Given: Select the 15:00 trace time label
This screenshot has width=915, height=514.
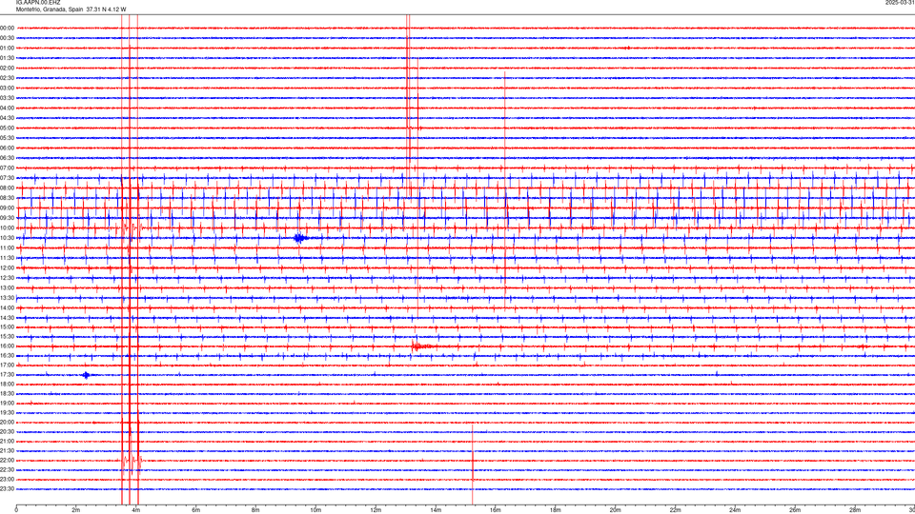Looking at the screenshot, I should [8, 327].
